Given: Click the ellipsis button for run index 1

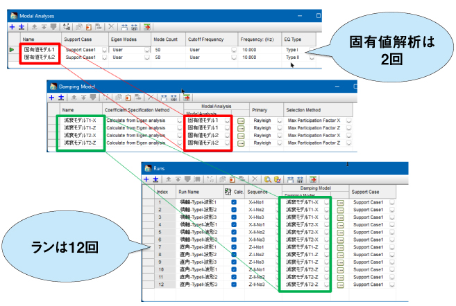Looking at the screenshot, I should coord(340,203).
